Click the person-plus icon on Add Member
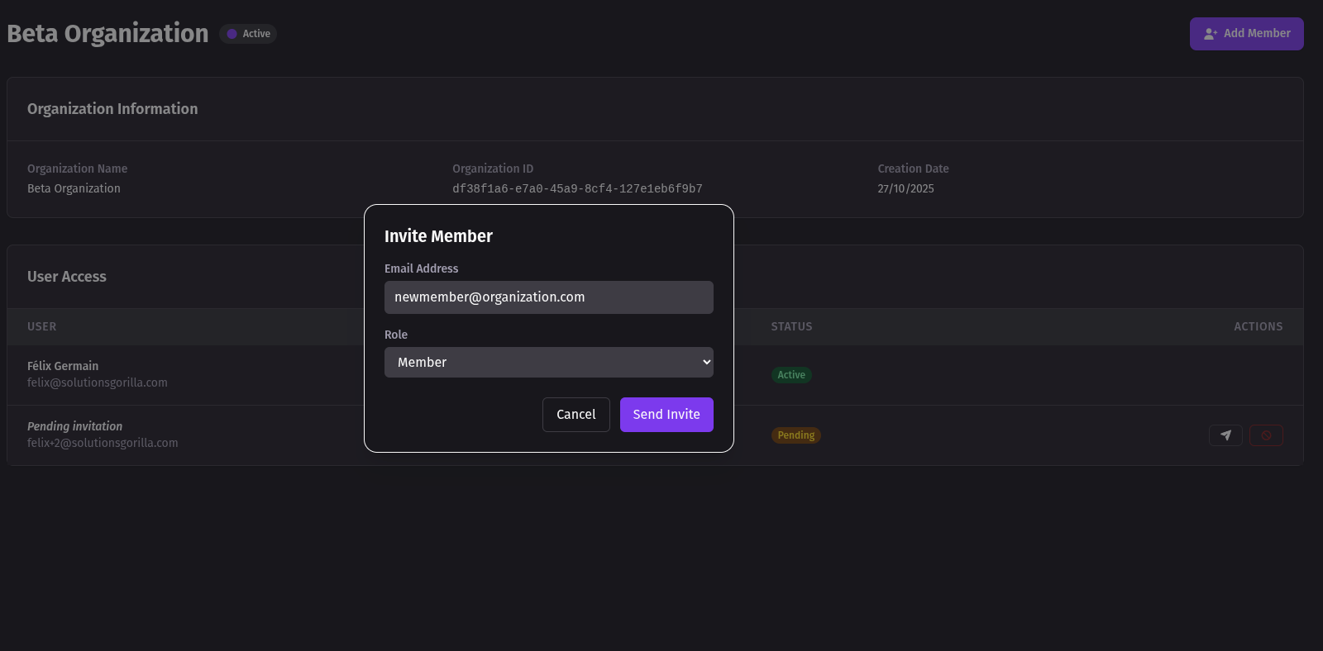The height and width of the screenshot is (651, 1323). tap(1211, 34)
